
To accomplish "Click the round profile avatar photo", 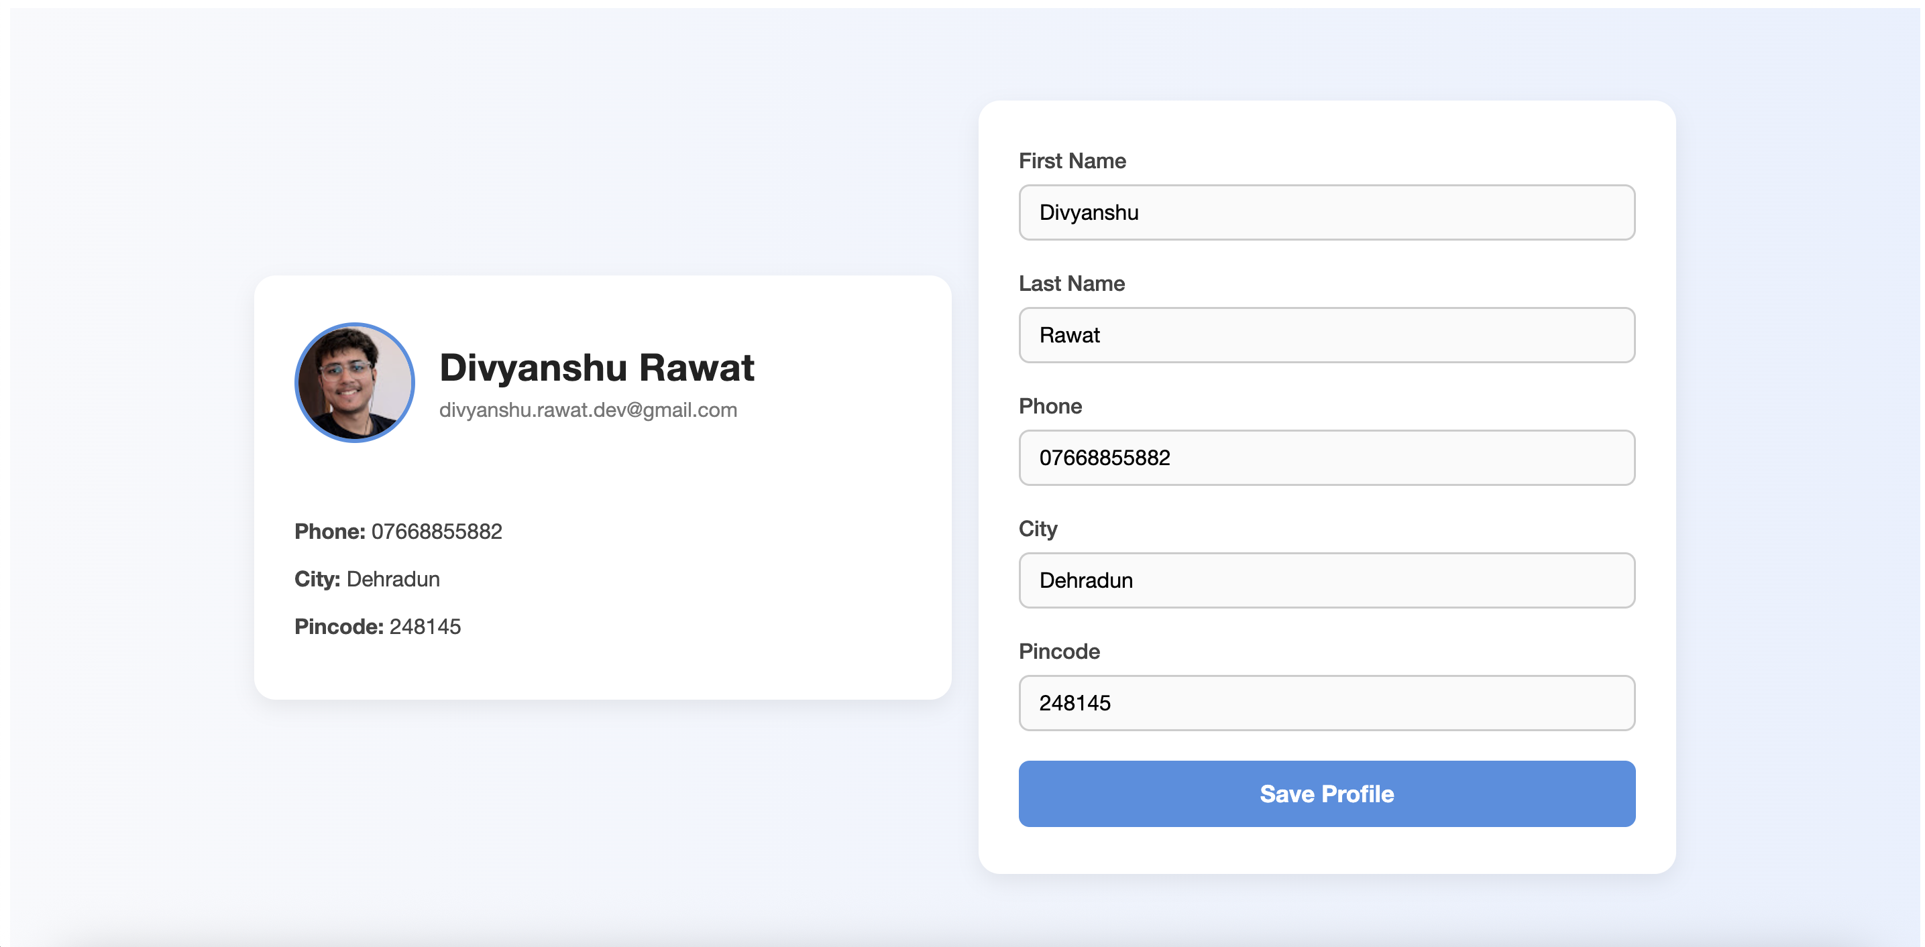I will pos(354,383).
